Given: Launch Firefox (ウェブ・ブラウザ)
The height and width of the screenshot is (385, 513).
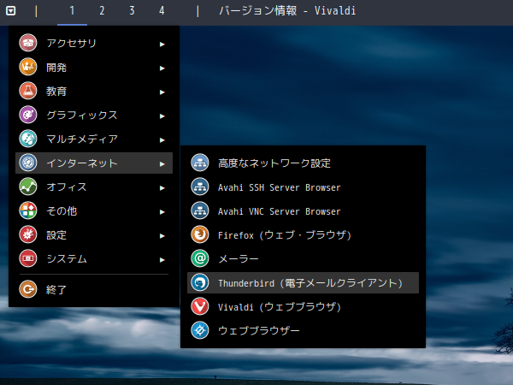Looking at the screenshot, I should (x=303, y=234).
